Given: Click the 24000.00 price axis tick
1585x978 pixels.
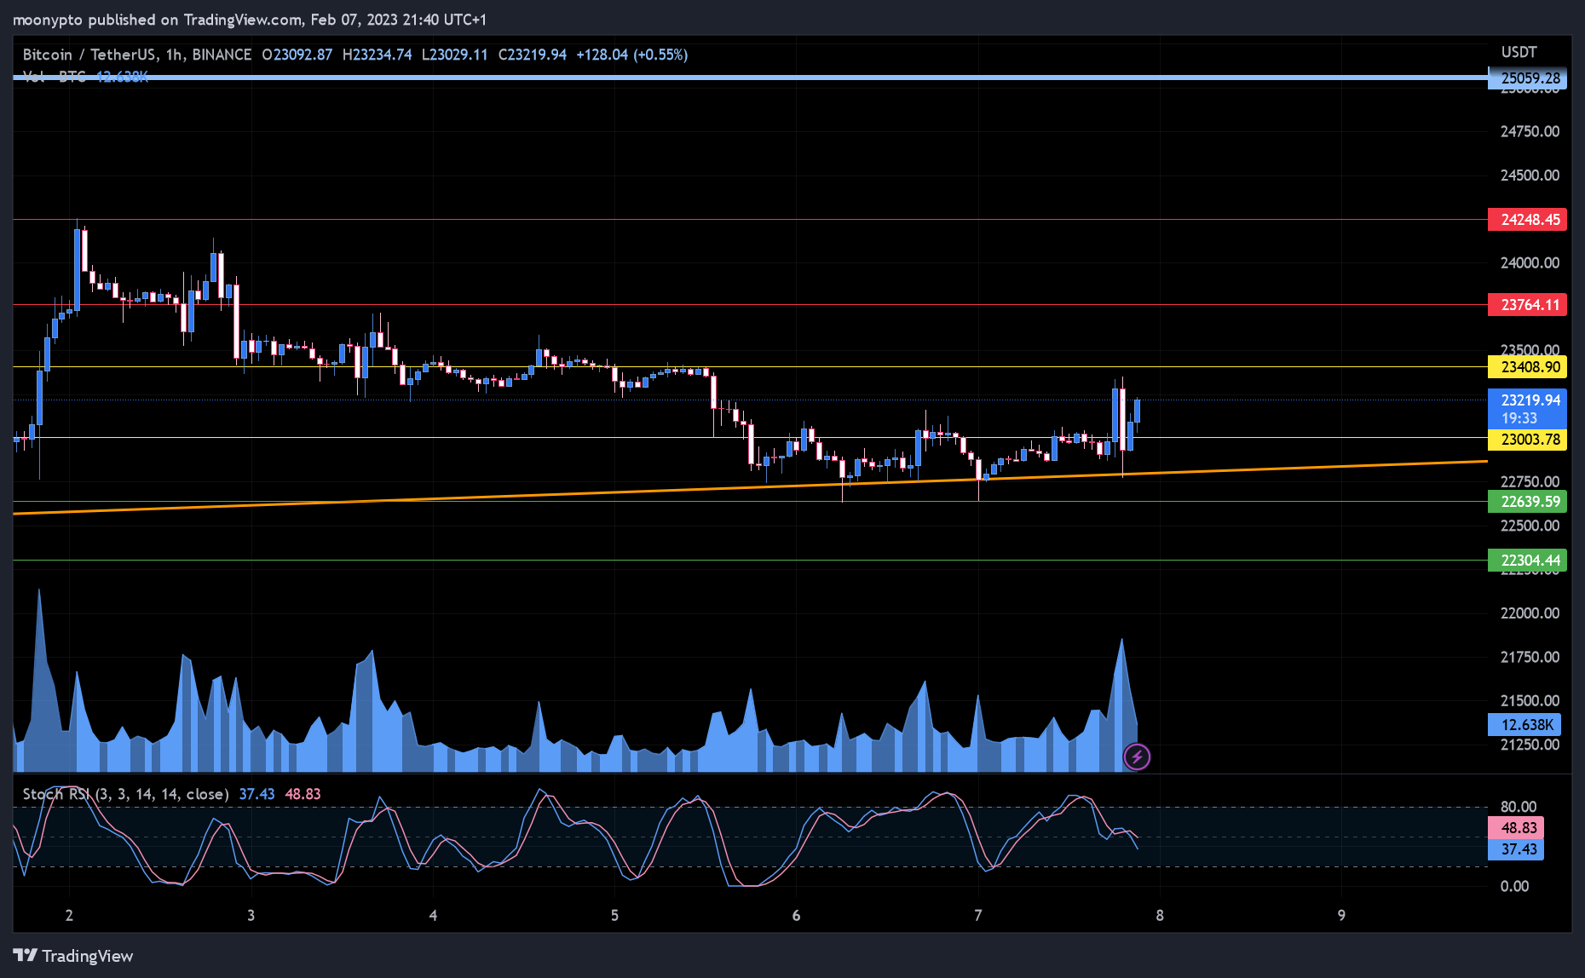Looking at the screenshot, I should pyautogui.click(x=1530, y=263).
